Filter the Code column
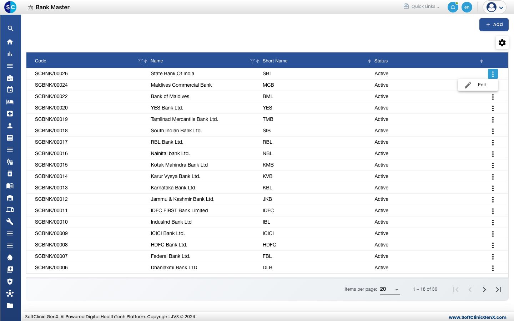This screenshot has height=321, width=514. click(x=140, y=61)
